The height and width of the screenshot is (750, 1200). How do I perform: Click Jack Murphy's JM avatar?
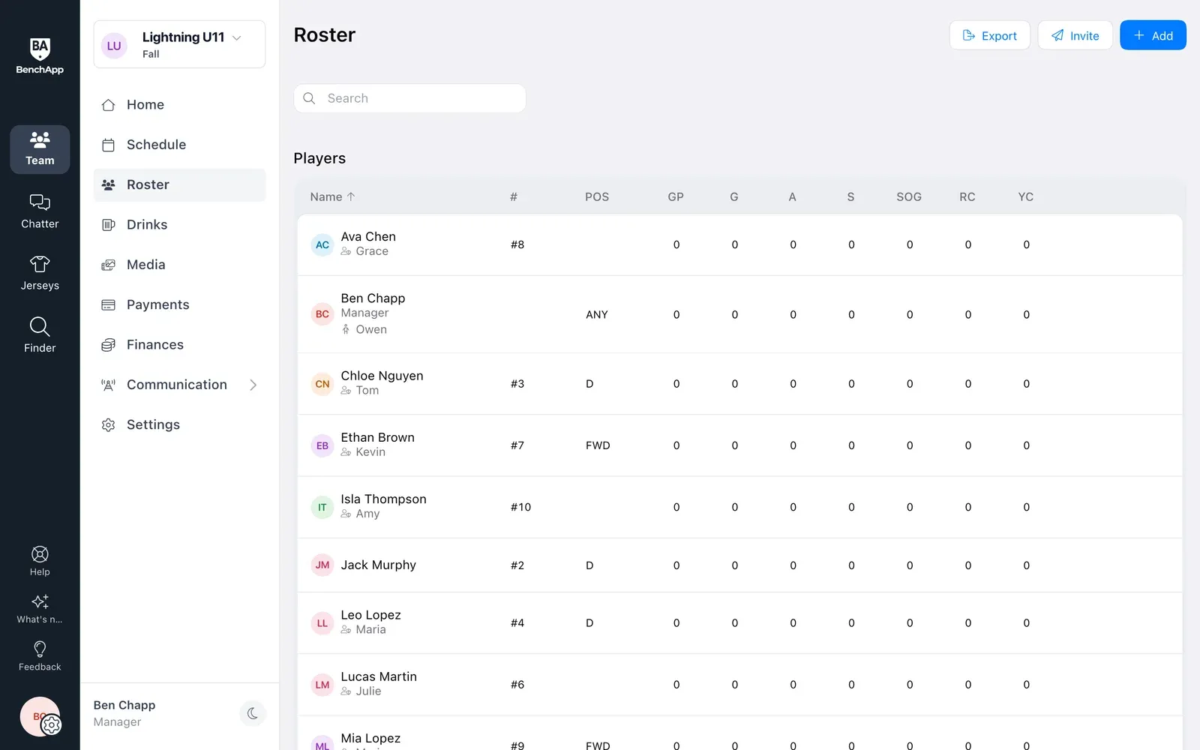click(x=322, y=565)
